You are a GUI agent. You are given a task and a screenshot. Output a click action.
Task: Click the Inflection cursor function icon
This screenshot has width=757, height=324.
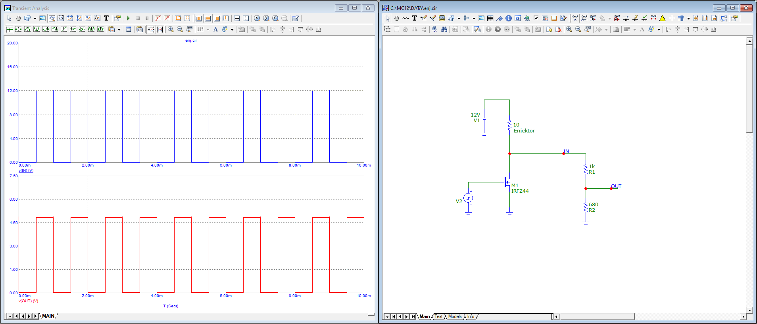click(64, 29)
